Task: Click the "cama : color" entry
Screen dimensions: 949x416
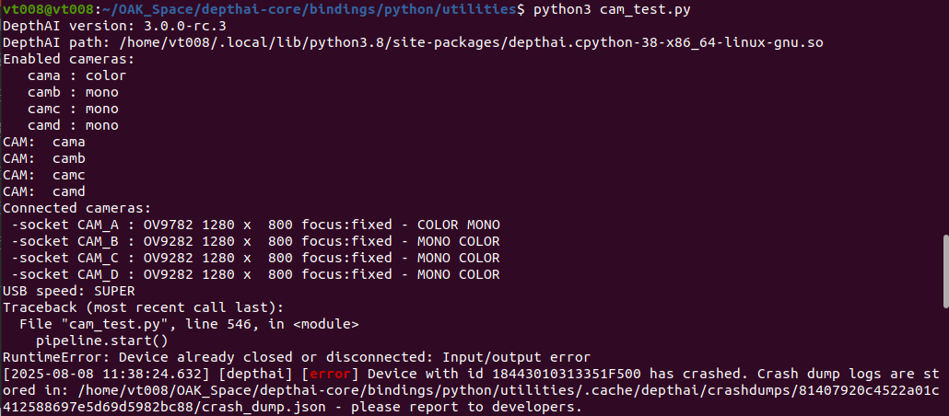Action: pos(76,75)
